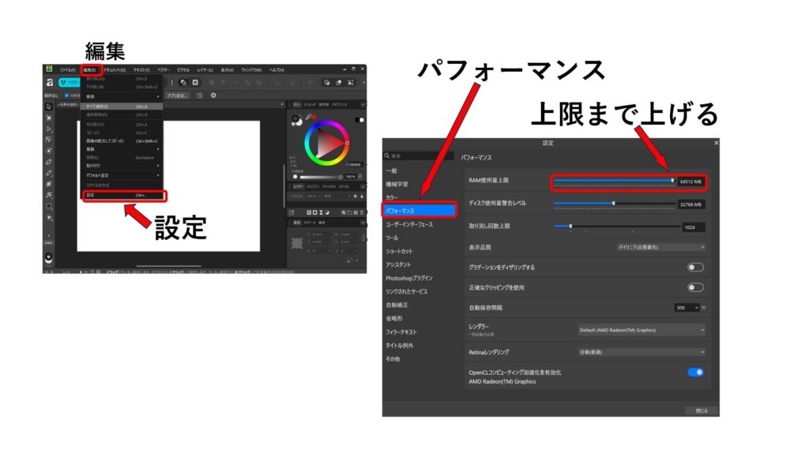Adjust the ディスク使用量警告レベル slider
The height and width of the screenshot is (449, 809).
point(613,204)
